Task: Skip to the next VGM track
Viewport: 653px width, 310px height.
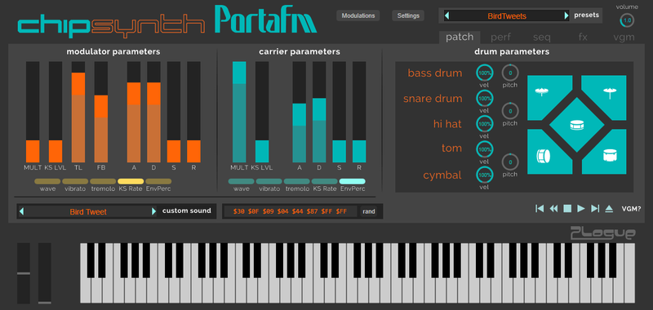Action: pos(595,209)
